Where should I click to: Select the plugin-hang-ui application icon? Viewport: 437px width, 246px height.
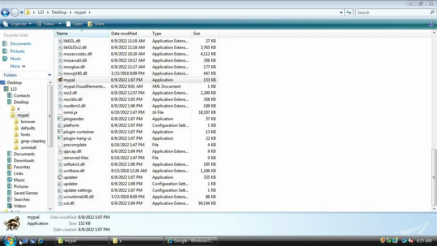(x=60, y=138)
